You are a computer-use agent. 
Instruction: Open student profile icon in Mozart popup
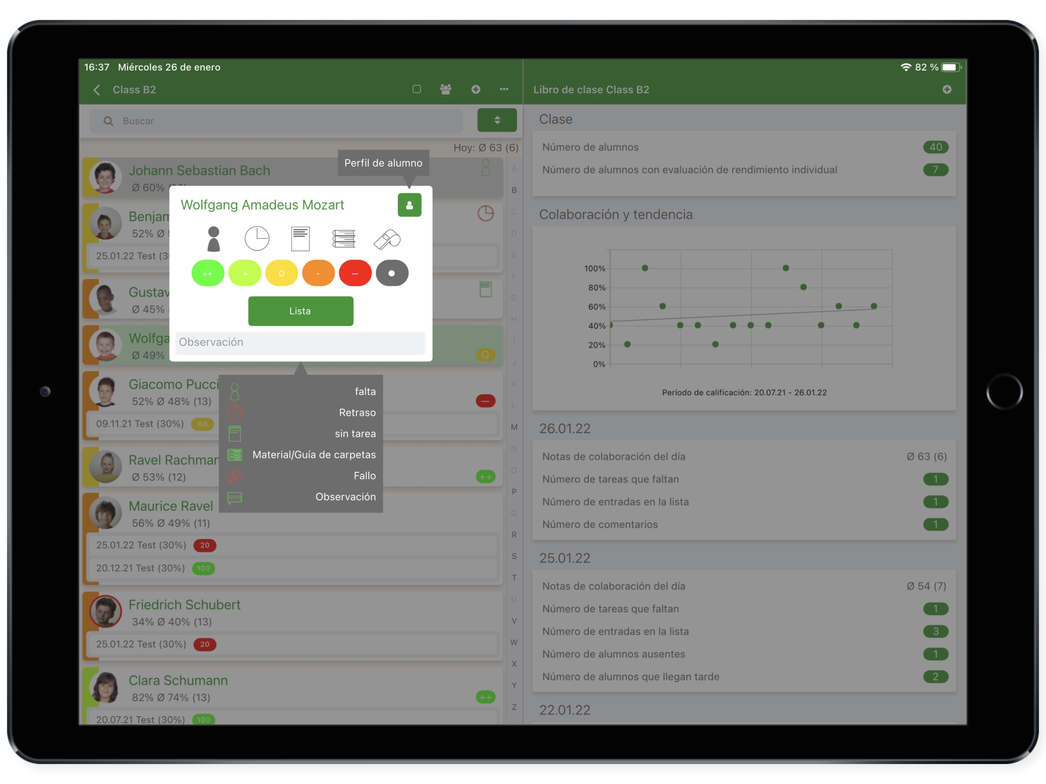click(x=409, y=205)
